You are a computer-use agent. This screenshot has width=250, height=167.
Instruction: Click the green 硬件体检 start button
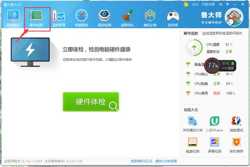91,102
